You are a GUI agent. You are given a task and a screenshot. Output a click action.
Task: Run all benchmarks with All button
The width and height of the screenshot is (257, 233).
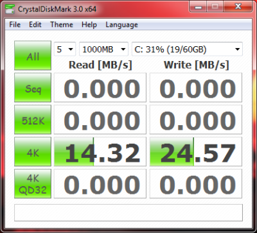pyautogui.click(x=33, y=55)
